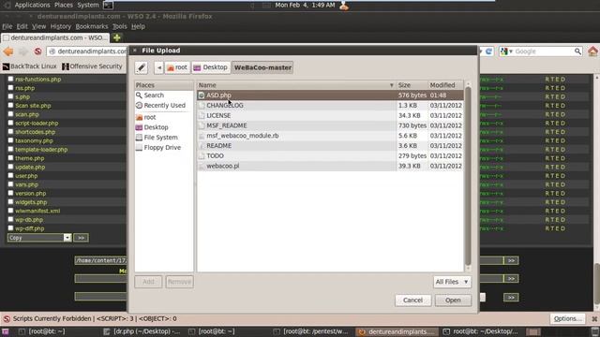Open NoScript Options button
Viewport: 600px width, 337px height.
coord(567,318)
